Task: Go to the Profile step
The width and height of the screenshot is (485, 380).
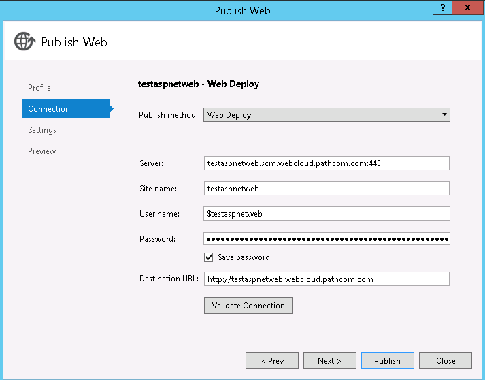Action: click(x=39, y=88)
